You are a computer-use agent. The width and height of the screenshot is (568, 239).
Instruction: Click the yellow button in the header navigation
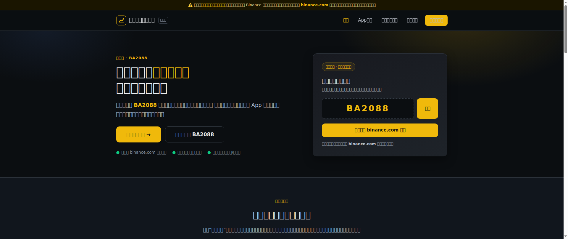click(x=436, y=20)
